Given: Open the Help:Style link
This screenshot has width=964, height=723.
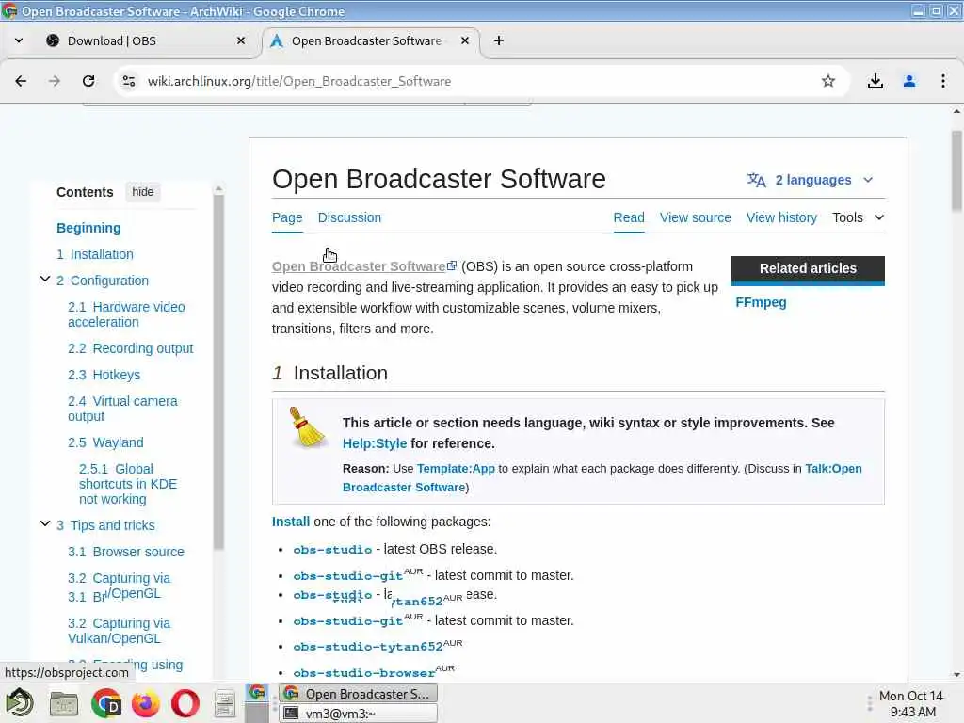Looking at the screenshot, I should click(375, 443).
